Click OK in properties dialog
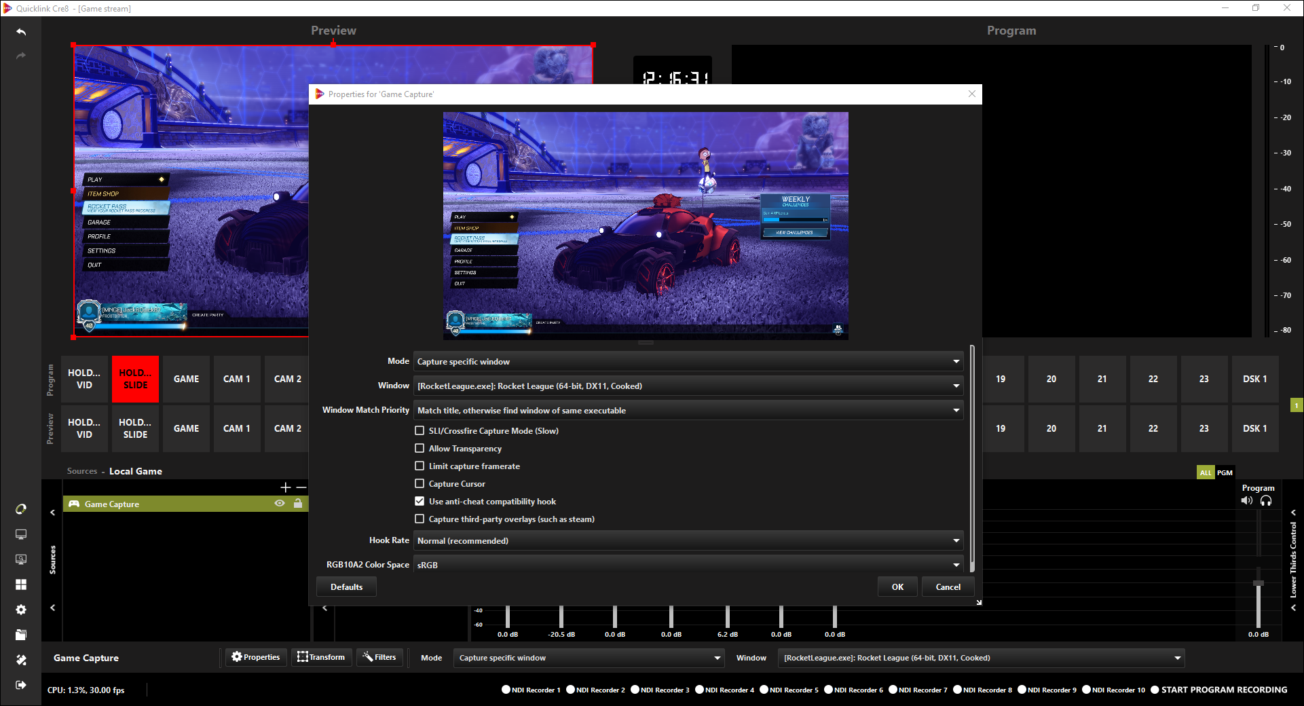 point(897,587)
